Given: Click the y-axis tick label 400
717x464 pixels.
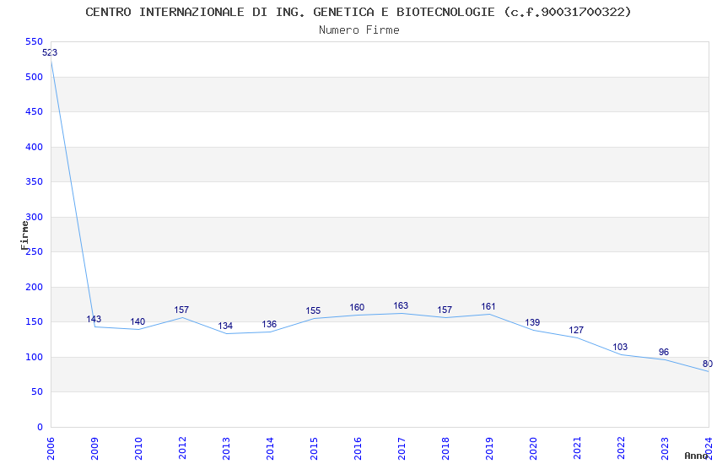Looking at the screenshot, I should (35, 147).
